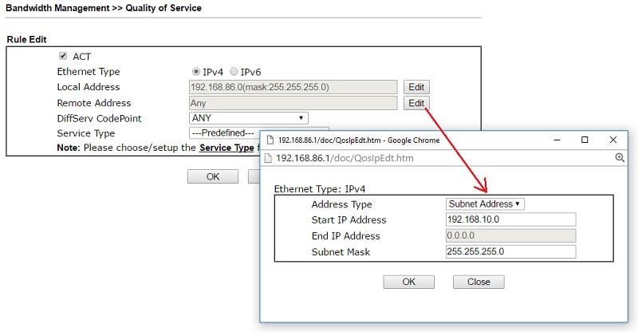Click the Start IP Address field
The height and width of the screenshot is (332, 638).
click(511, 219)
